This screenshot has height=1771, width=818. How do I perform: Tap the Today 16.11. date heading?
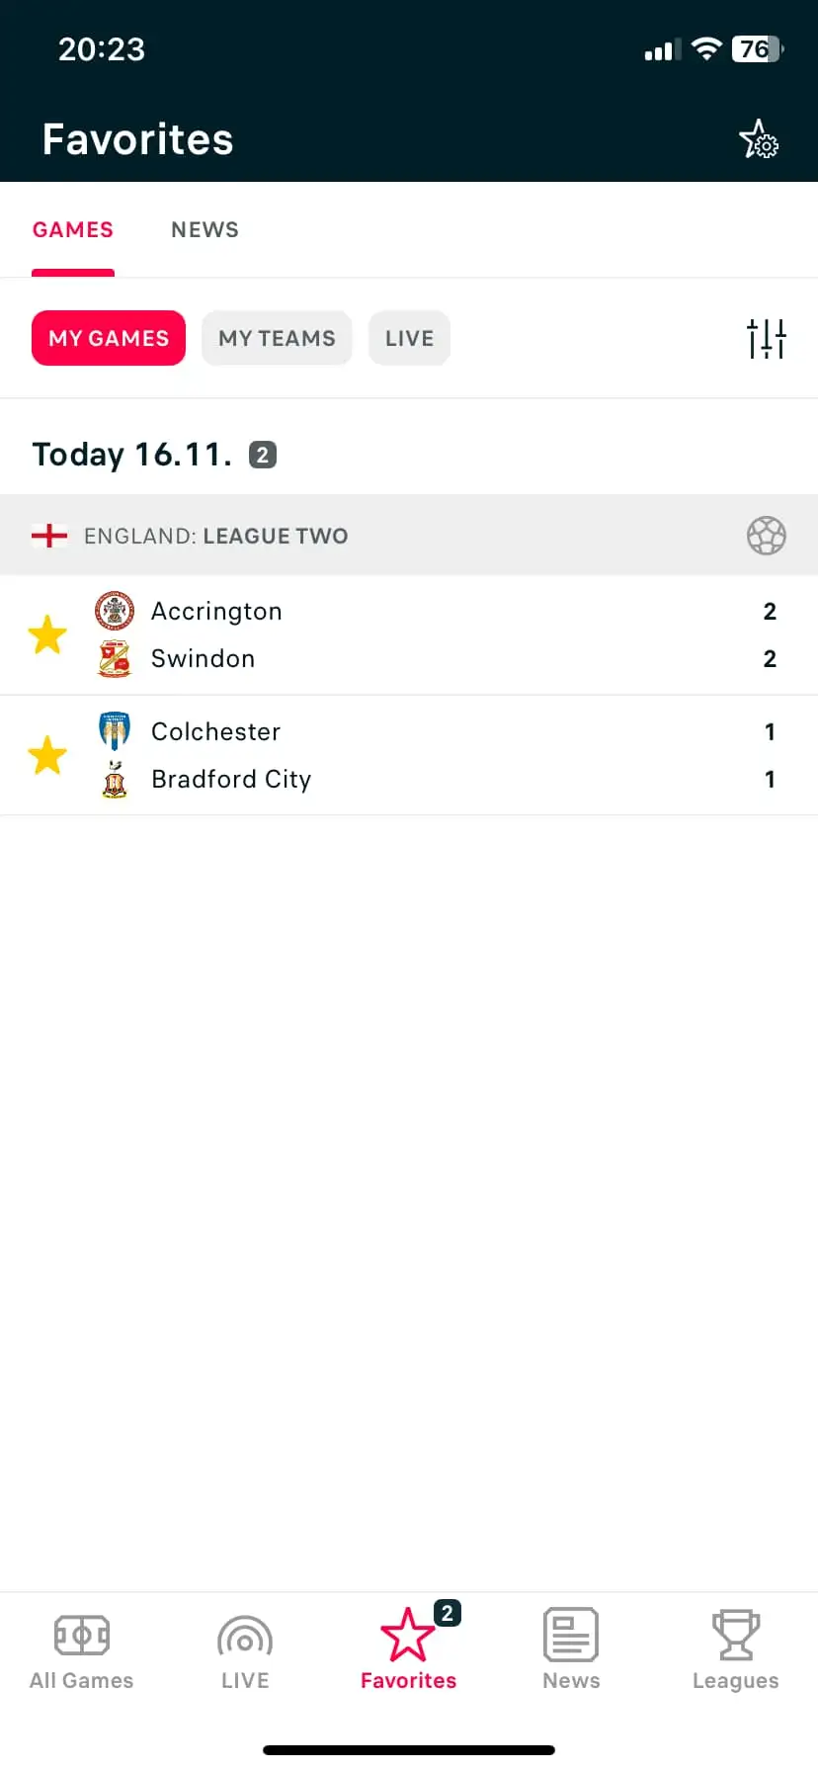pos(132,455)
